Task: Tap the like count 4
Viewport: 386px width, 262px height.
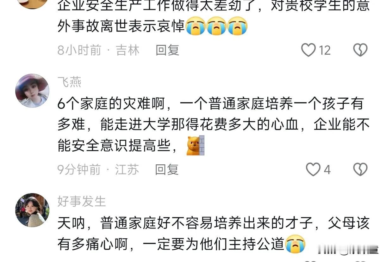Action: 327,170
